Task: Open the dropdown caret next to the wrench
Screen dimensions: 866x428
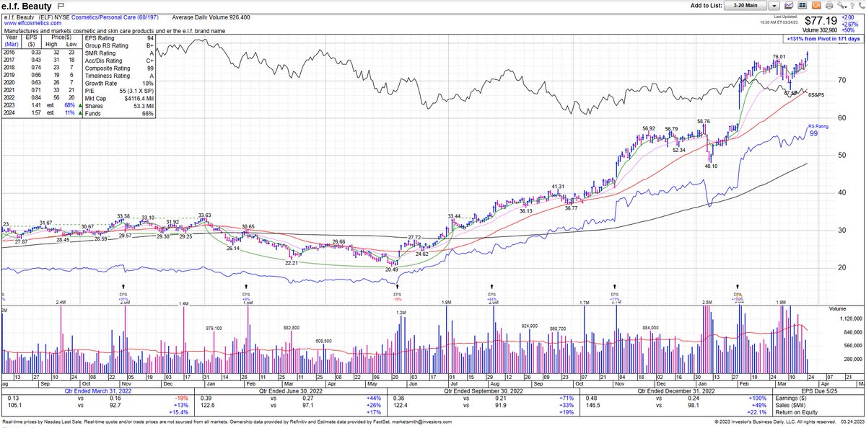Action: point(846,7)
